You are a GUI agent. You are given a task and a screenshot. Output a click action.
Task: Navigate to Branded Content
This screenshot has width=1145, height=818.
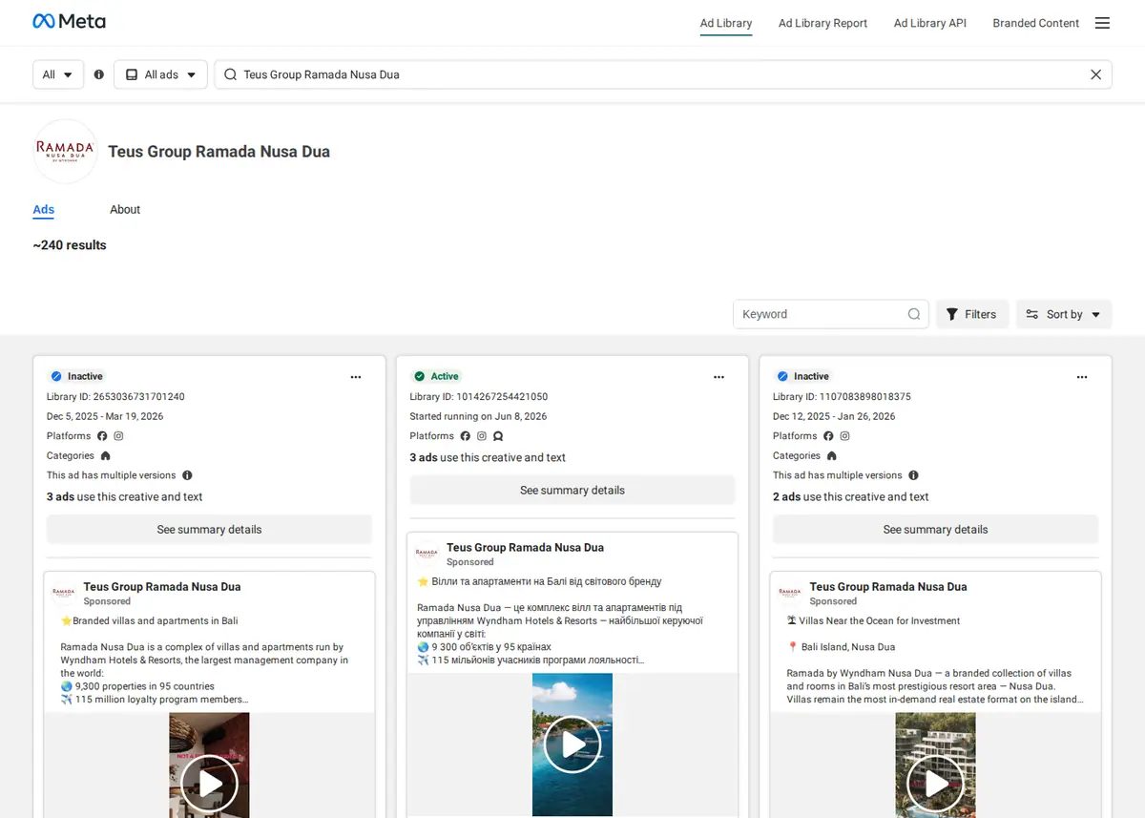coord(1036,23)
